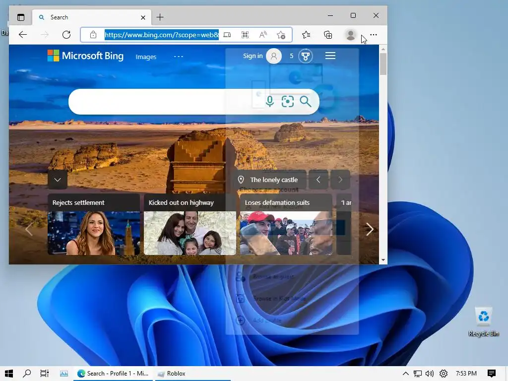
Task: Open Task View on the taskbar
Action: point(44,374)
